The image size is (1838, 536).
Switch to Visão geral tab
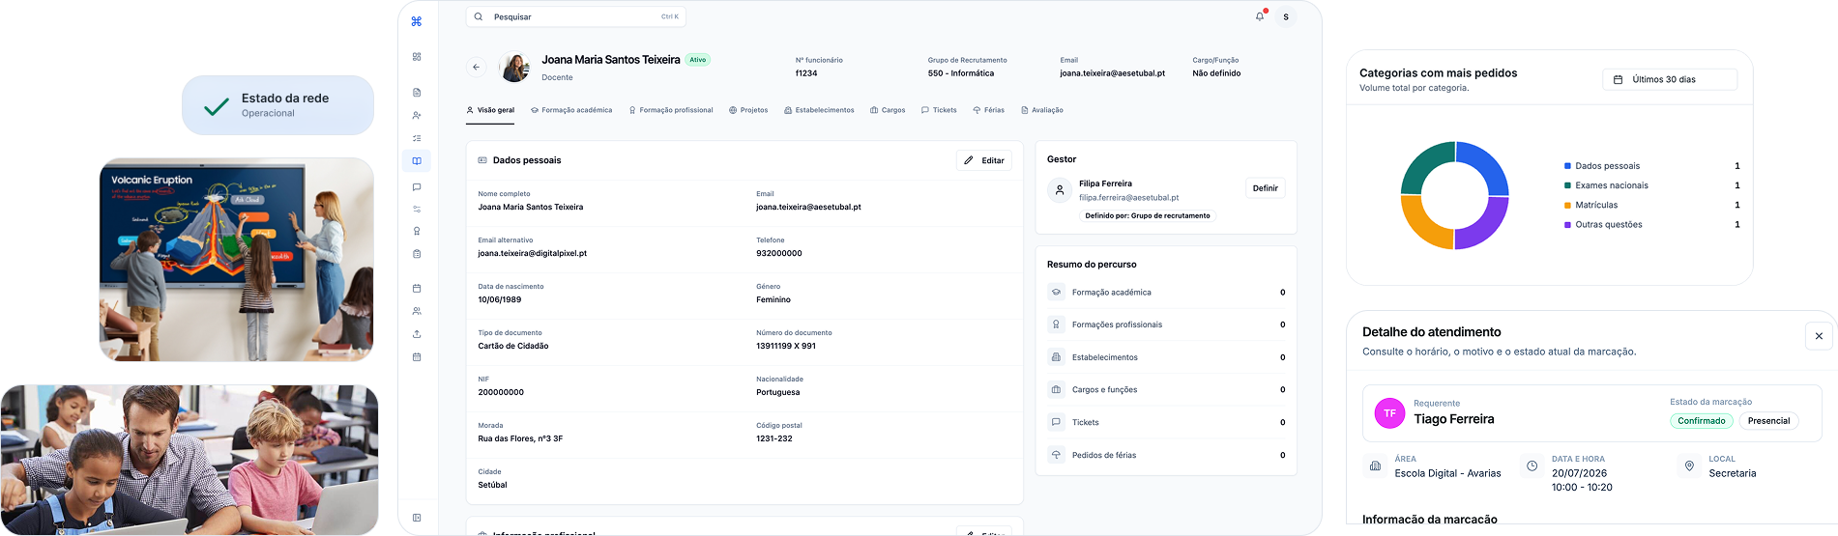490,110
